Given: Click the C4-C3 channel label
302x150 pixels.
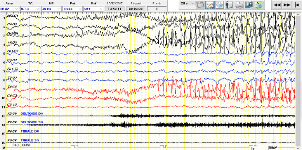Looking at the screenshot, I should click(x=12, y=96).
